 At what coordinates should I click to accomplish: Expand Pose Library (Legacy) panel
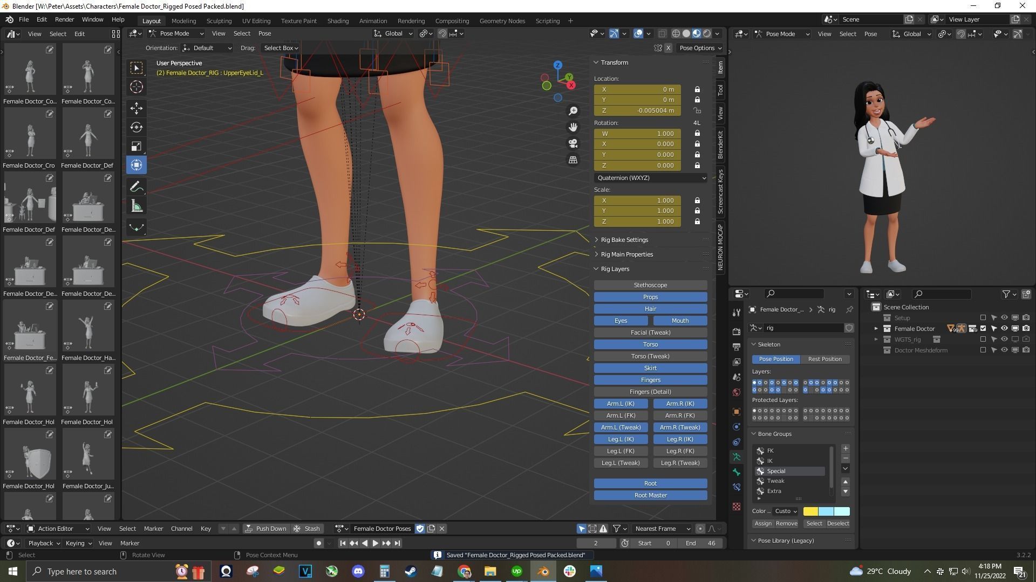tap(786, 541)
